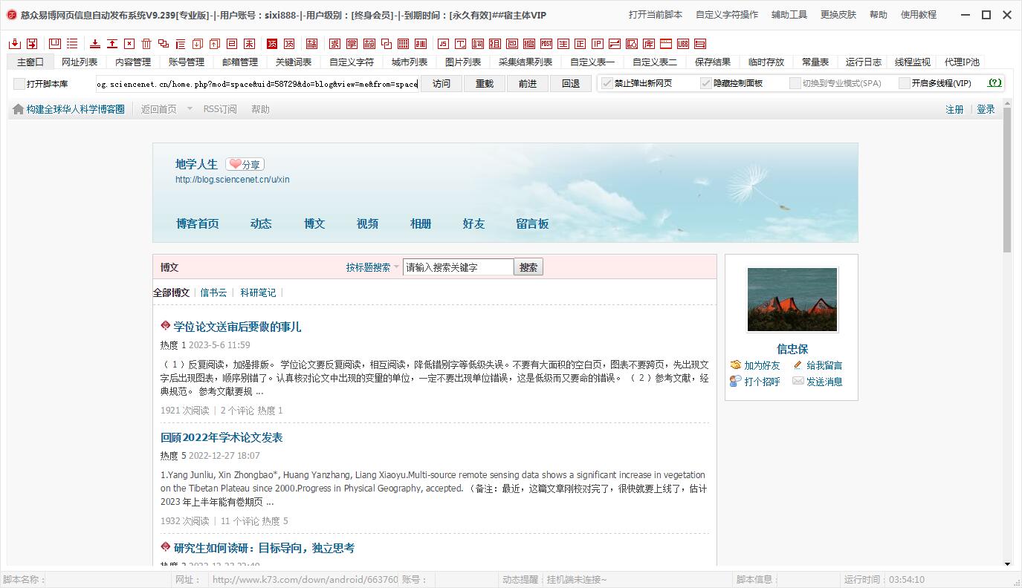The width and height of the screenshot is (1022, 588).
Task: Click the 回退 button
Action: [571, 84]
